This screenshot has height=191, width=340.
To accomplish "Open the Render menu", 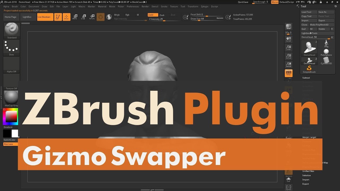I will point(145,6).
